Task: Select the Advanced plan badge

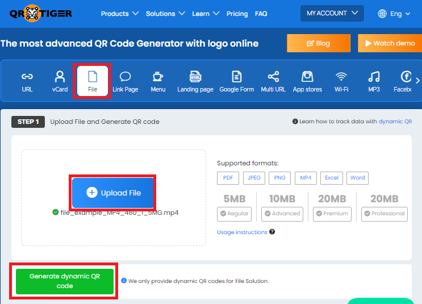Action: tap(282, 214)
